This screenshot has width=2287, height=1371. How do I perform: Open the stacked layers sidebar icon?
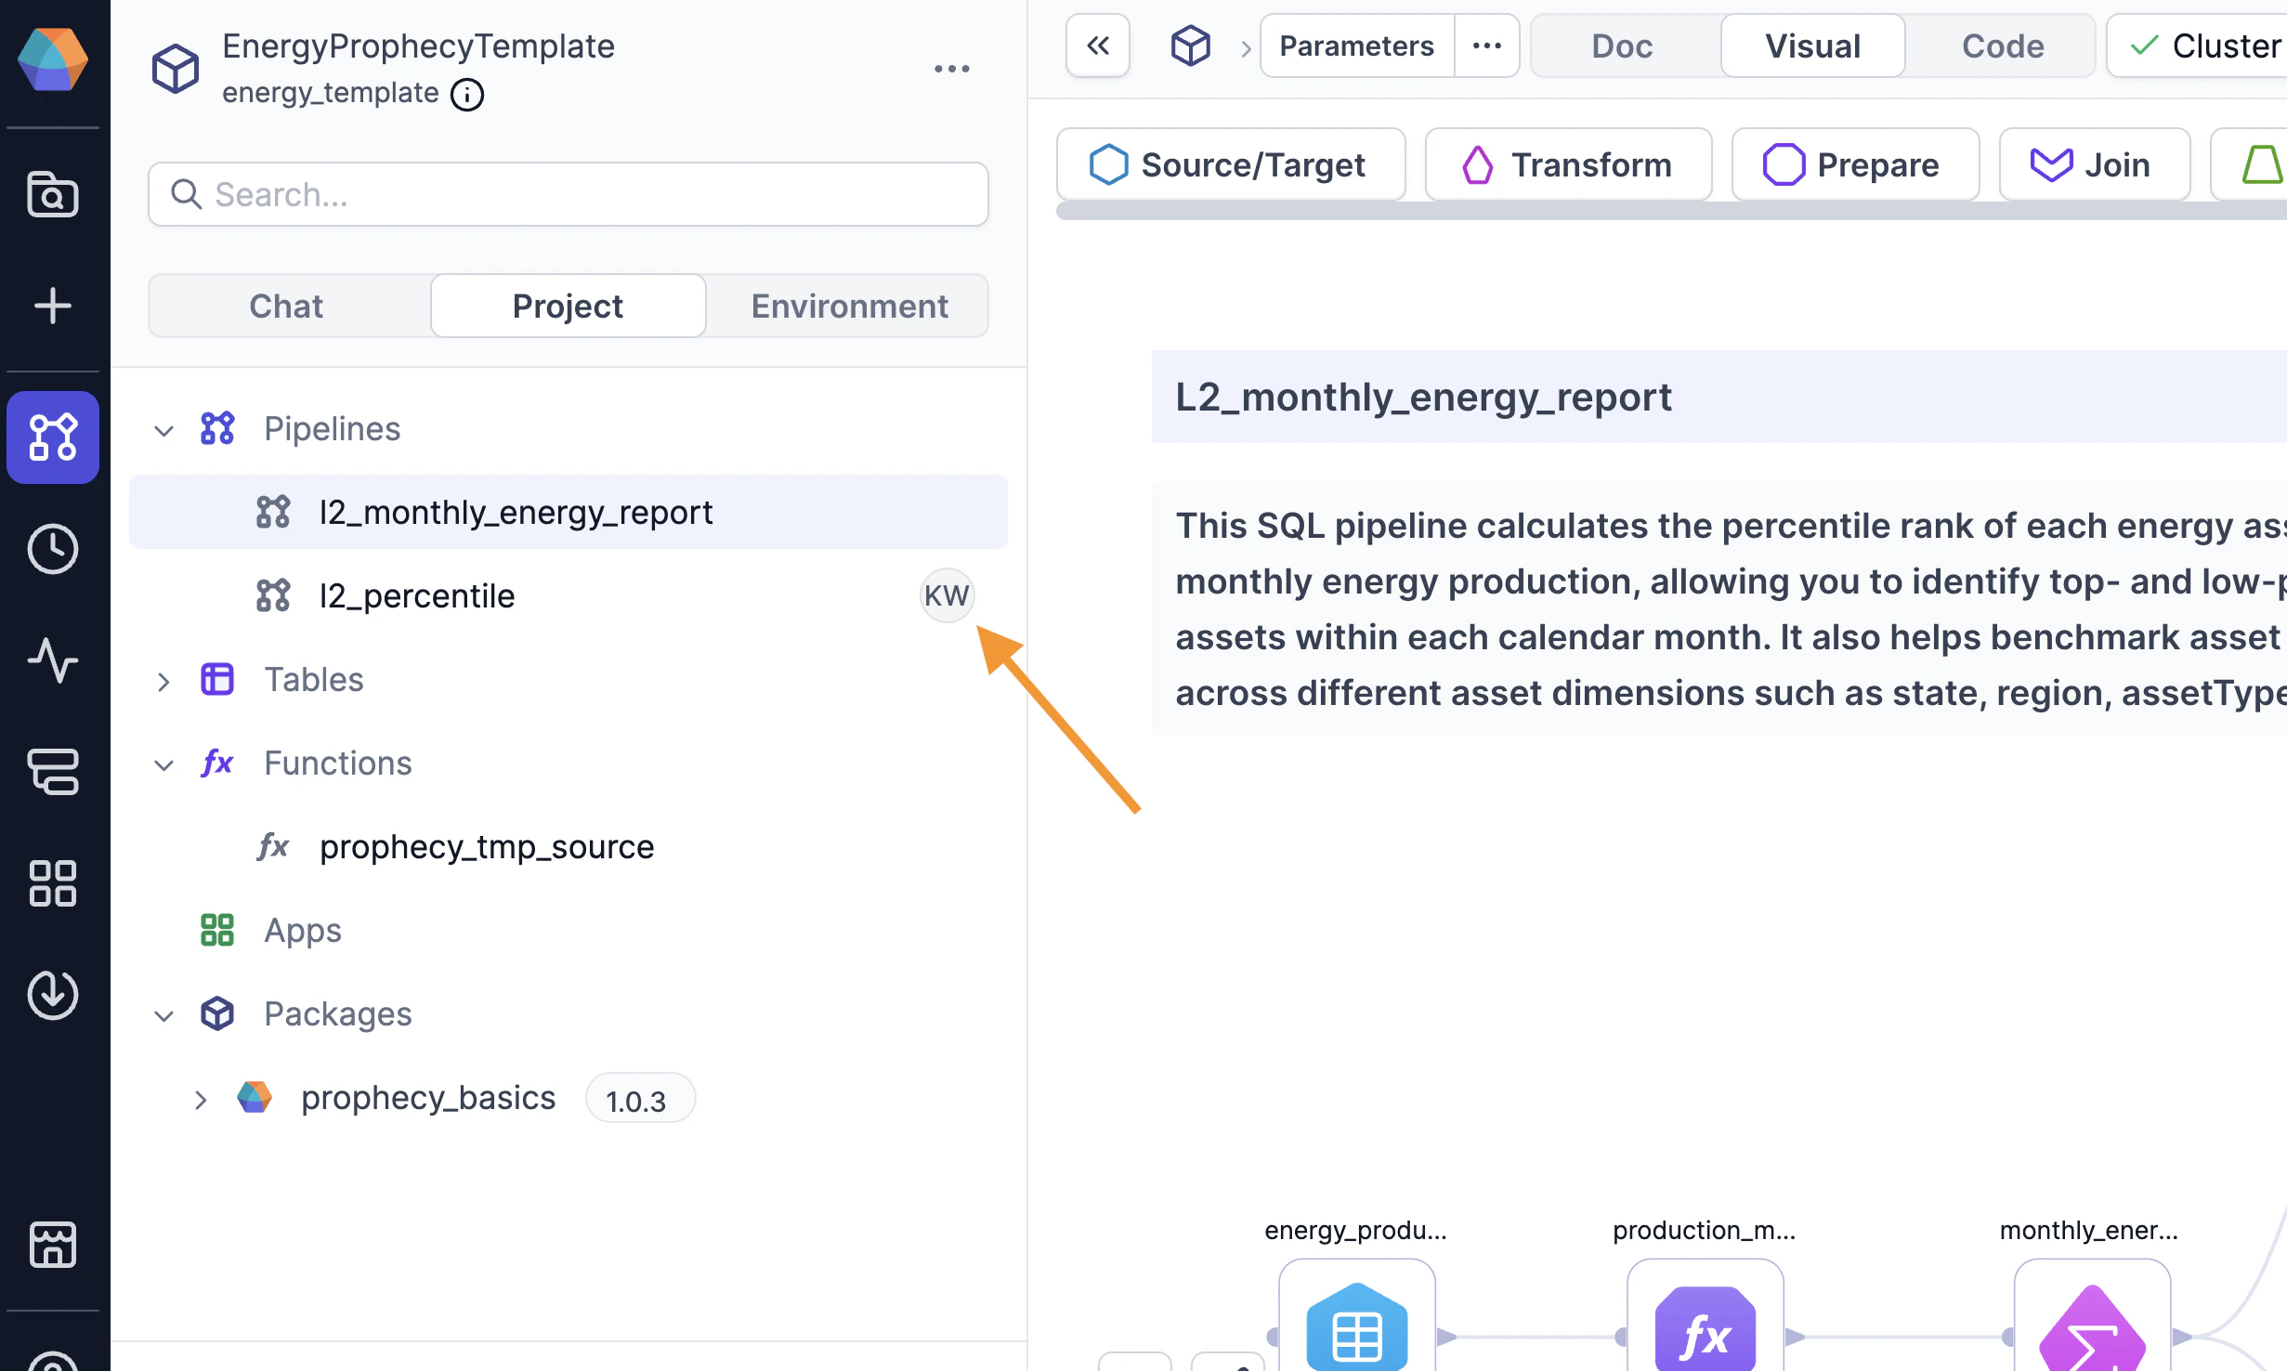click(53, 772)
